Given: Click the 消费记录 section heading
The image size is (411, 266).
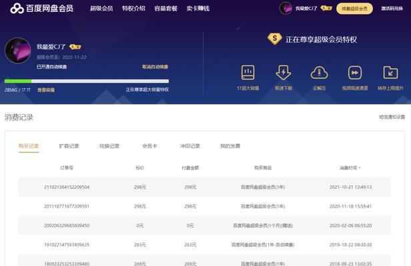Looking at the screenshot, I should click(x=19, y=117).
